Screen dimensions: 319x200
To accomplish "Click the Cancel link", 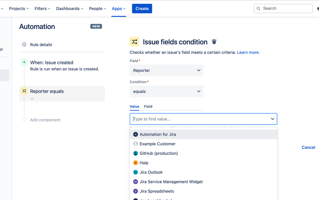I will (308, 148).
